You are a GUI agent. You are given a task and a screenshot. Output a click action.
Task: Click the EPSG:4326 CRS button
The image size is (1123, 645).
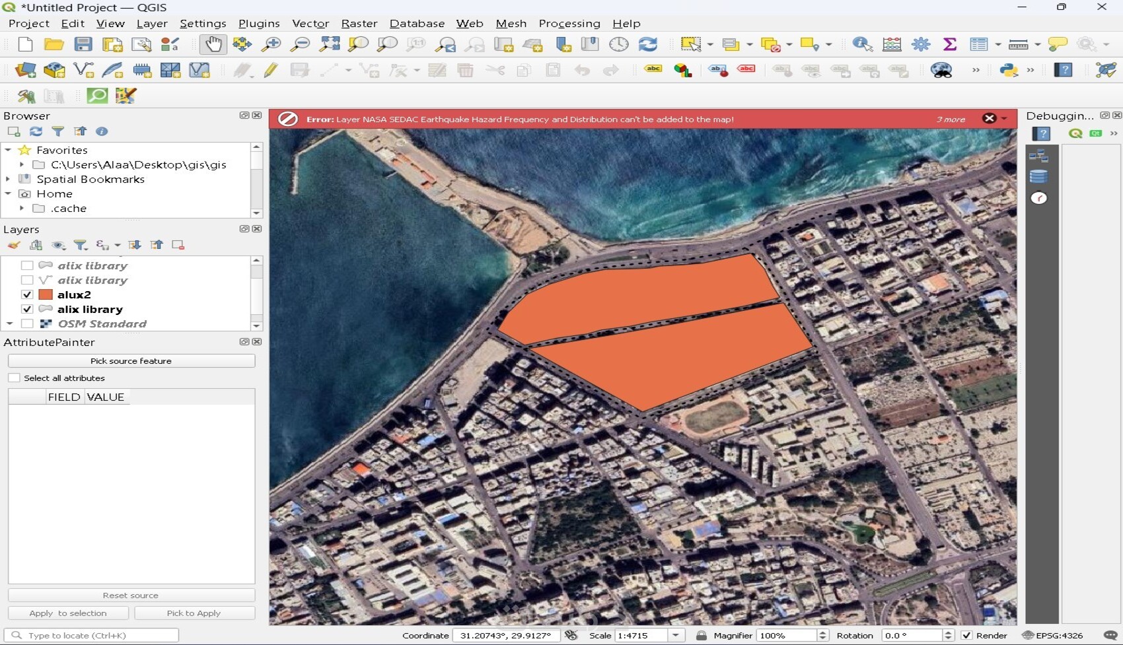[x=1052, y=635]
